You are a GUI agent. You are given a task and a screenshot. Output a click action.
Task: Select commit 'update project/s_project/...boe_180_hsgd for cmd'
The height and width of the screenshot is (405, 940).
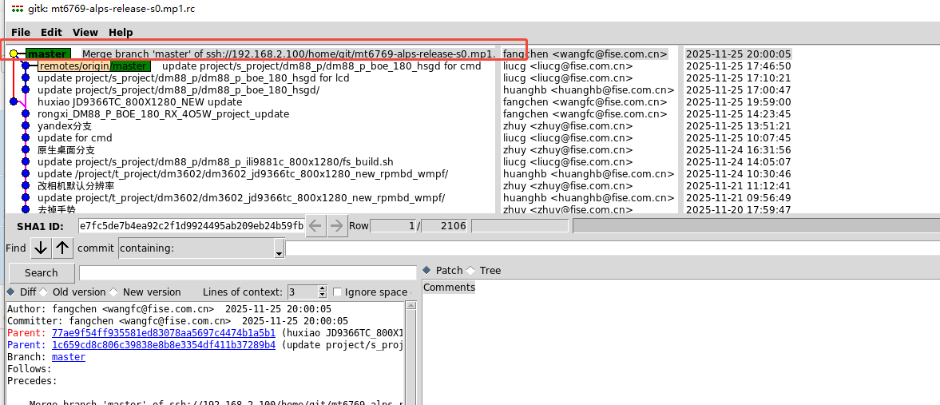click(x=321, y=66)
